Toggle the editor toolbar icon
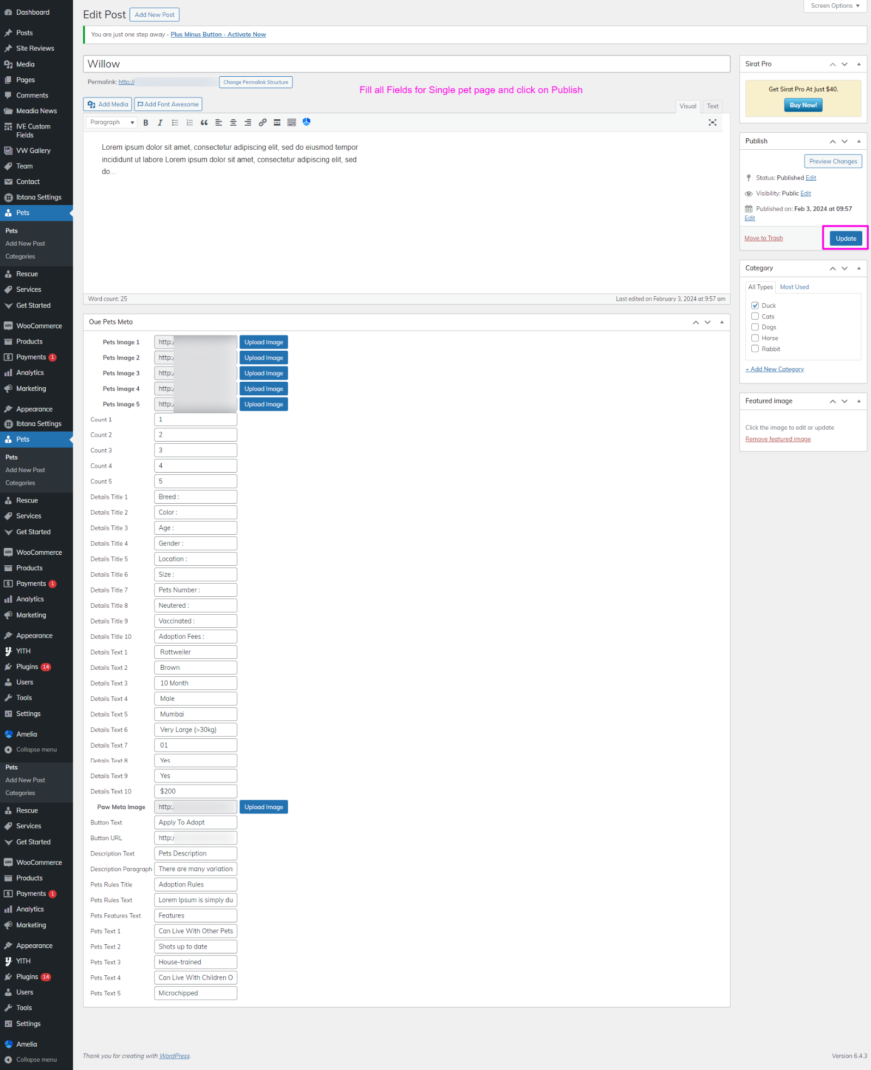The height and width of the screenshot is (1070, 871). [x=292, y=123]
